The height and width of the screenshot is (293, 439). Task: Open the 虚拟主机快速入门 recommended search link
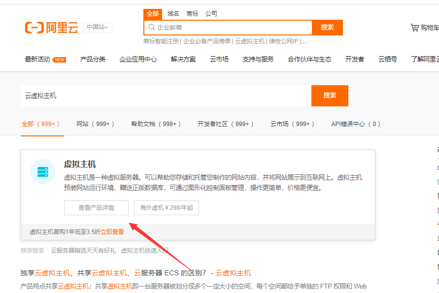[x=144, y=250]
